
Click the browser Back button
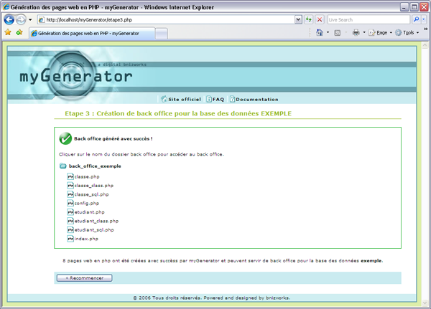click(8, 19)
